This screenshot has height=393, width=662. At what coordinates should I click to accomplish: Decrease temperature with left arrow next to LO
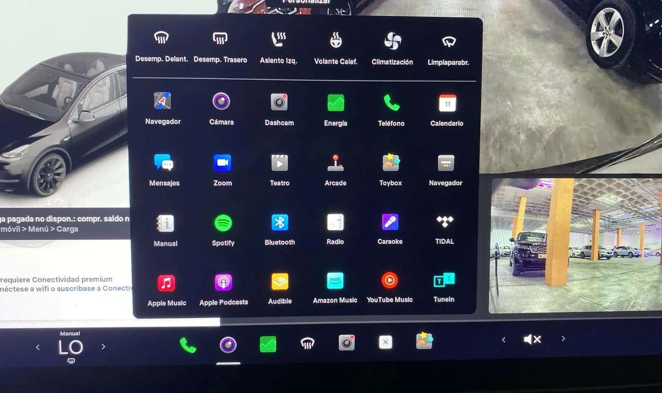38,347
